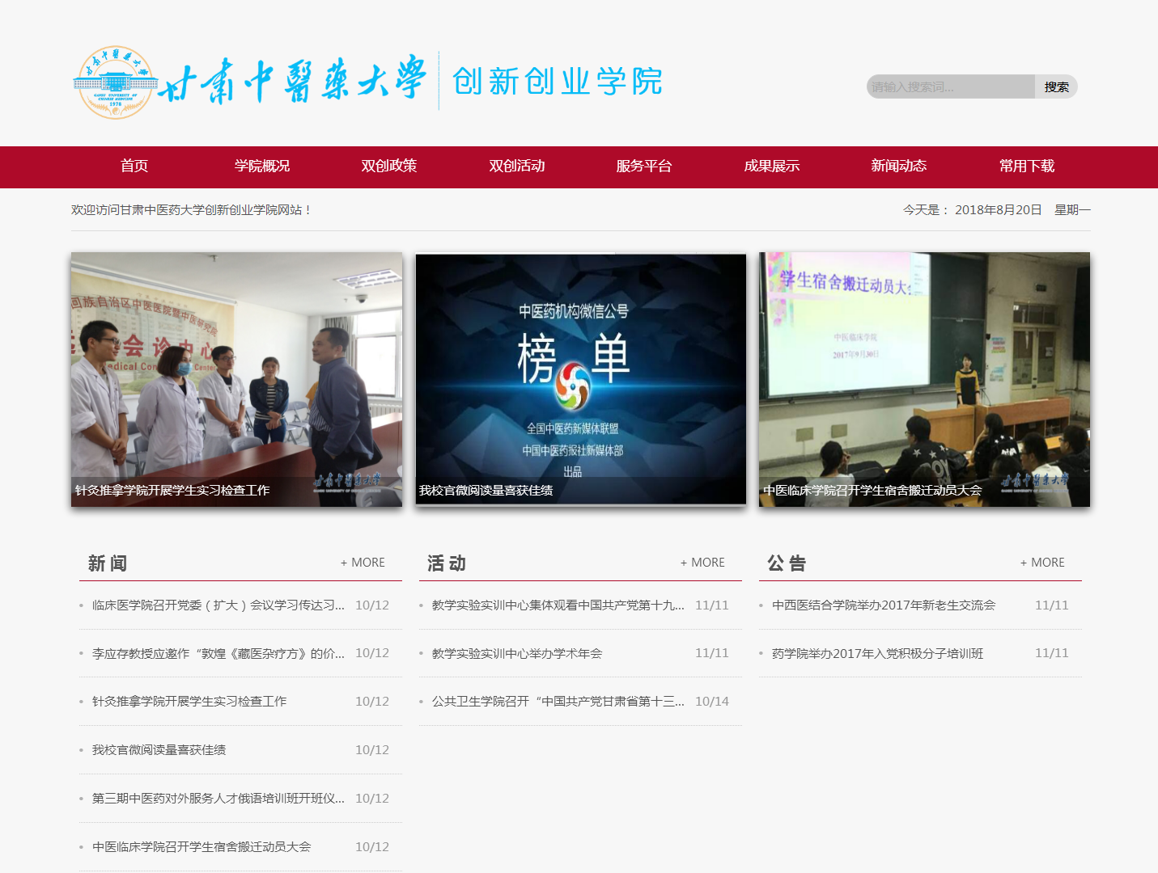Expand more items in the 新闻 section
Image resolution: width=1158 pixels, height=873 pixels.
(x=363, y=563)
